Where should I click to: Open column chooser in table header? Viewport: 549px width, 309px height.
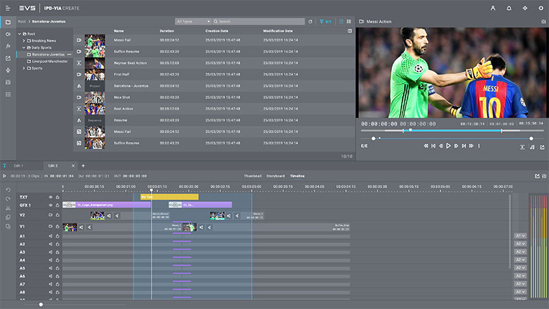(x=349, y=31)
